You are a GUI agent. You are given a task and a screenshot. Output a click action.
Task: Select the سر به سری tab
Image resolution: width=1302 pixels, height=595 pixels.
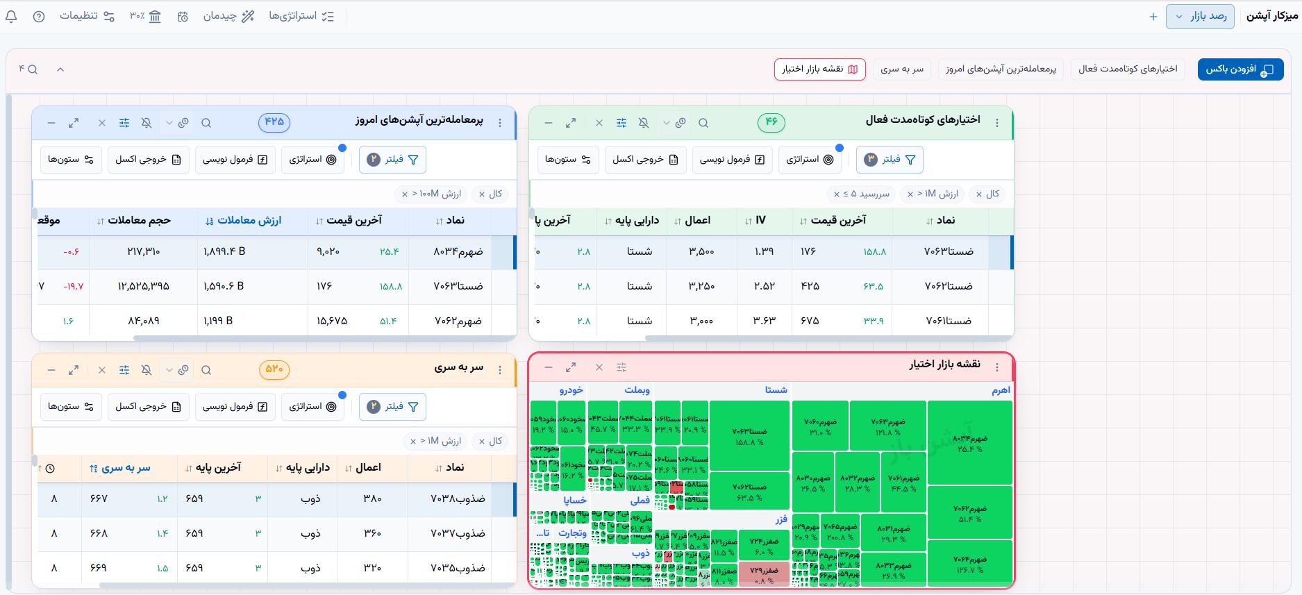[x=902, y=69]
